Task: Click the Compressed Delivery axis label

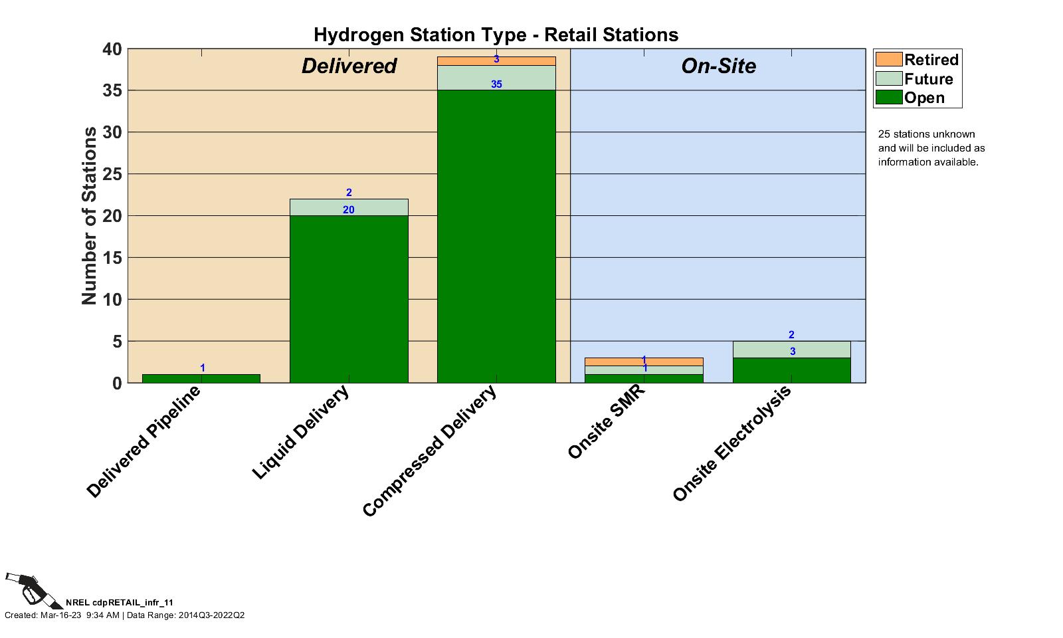Action: click(429, 451)
